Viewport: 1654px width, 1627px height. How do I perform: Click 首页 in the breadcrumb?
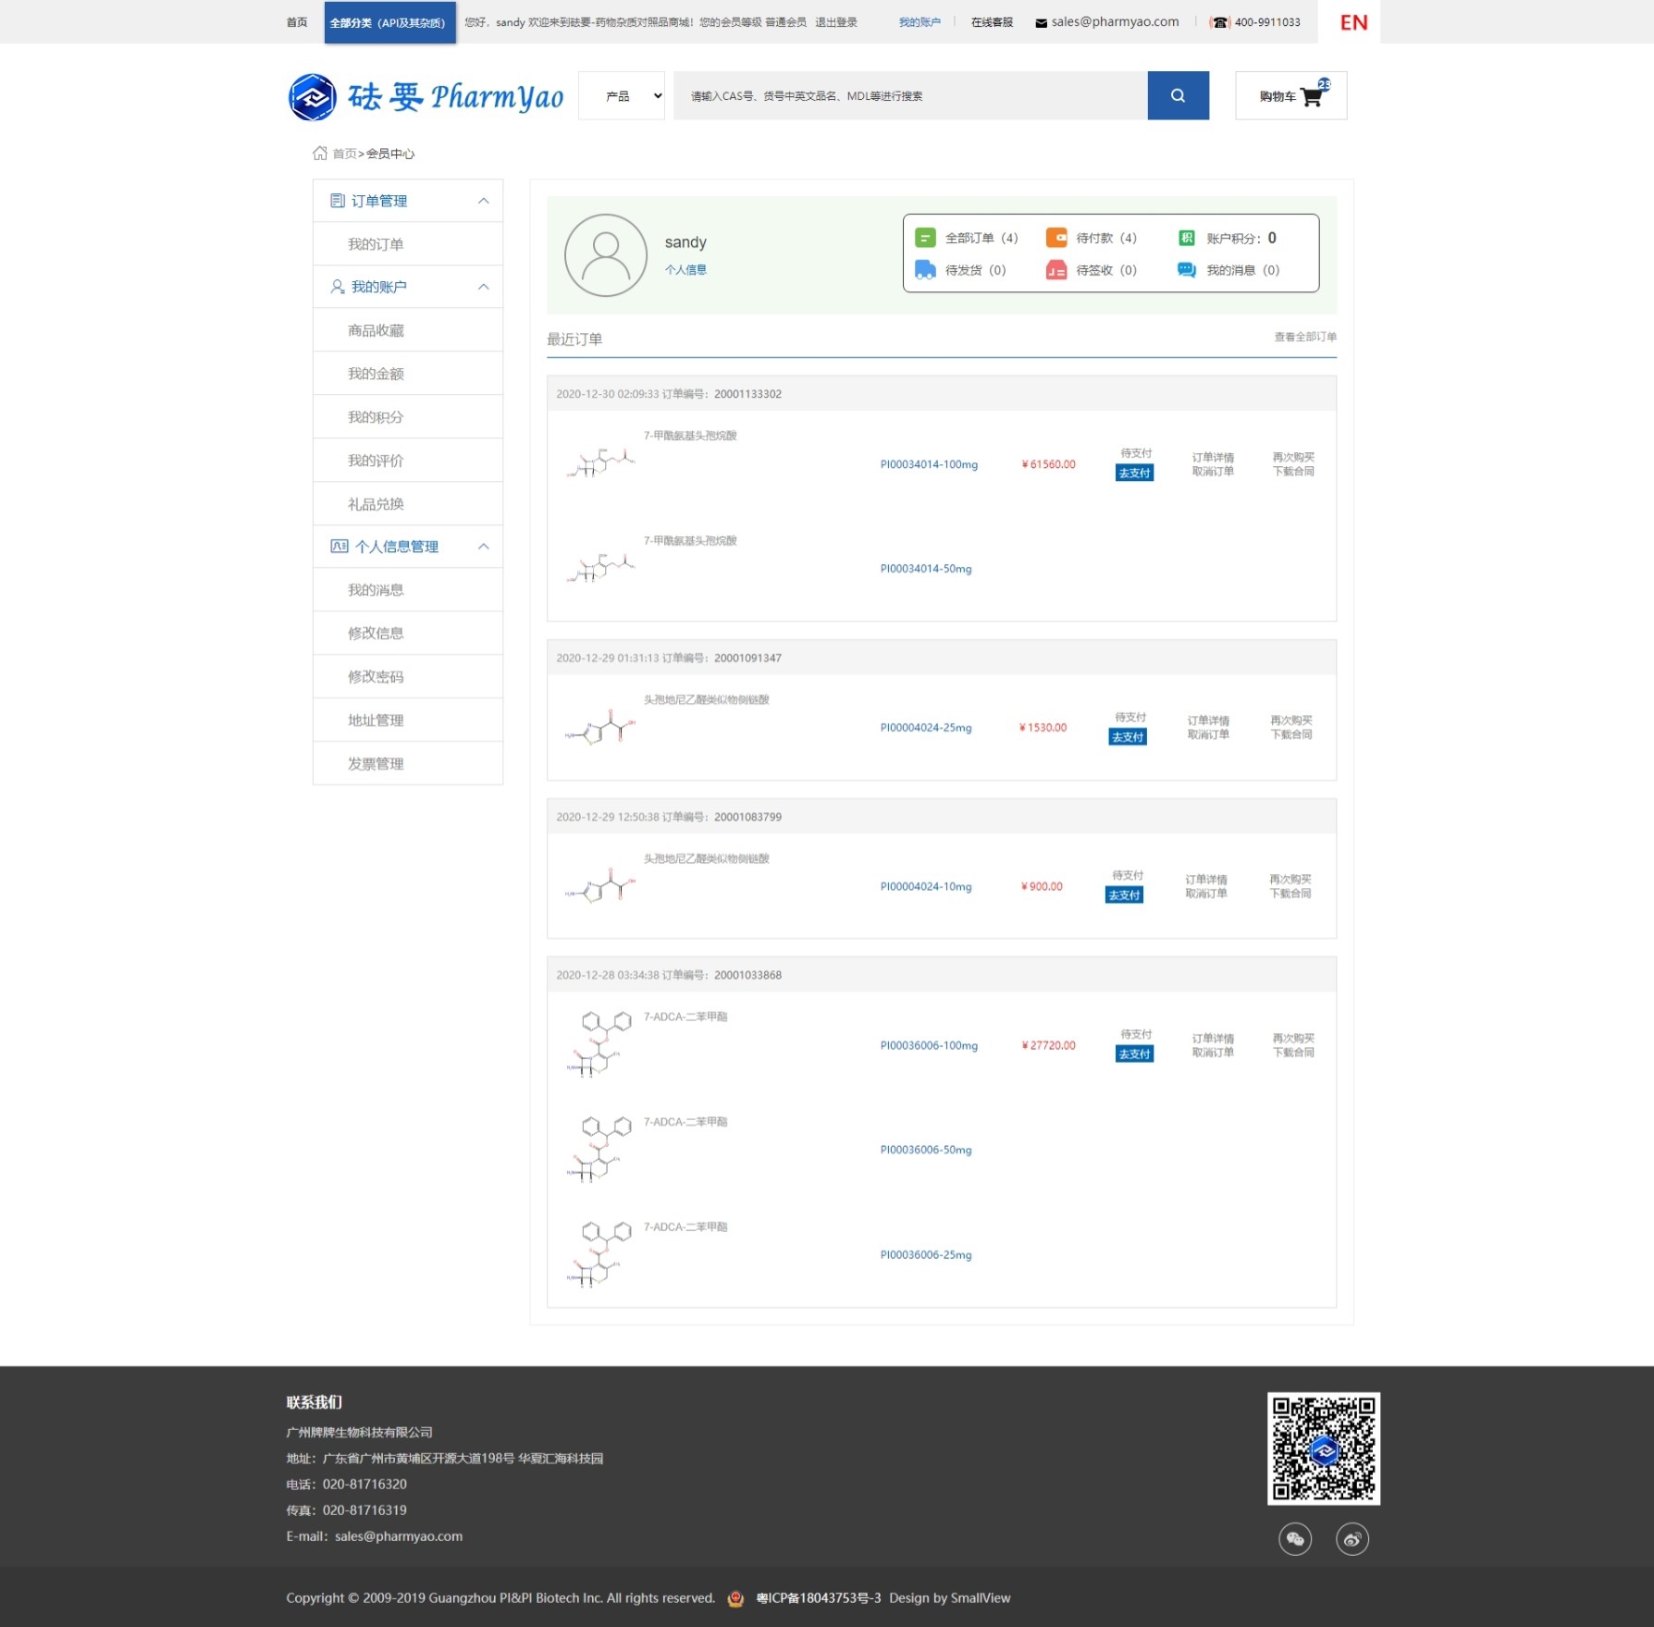click(344, 154)
